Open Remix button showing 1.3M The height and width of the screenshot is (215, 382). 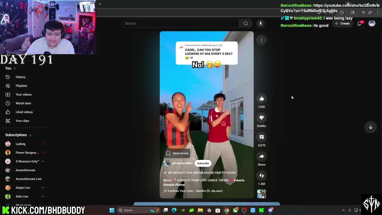261,176
